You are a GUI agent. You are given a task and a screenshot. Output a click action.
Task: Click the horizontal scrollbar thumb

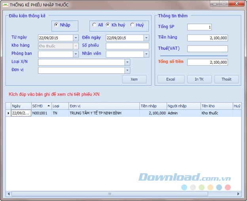click(x=110, y=194)
